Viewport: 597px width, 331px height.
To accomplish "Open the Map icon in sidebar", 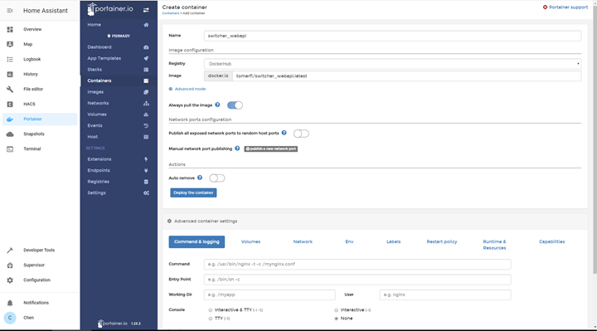I will [x=10, y=44].
